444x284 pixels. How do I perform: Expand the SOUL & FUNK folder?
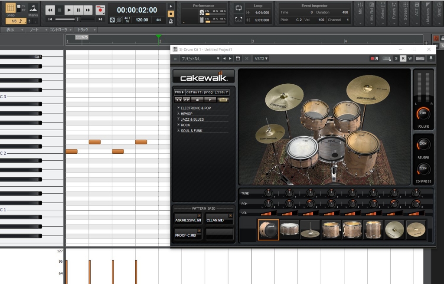pyautogui.click(x=178, y=130)
